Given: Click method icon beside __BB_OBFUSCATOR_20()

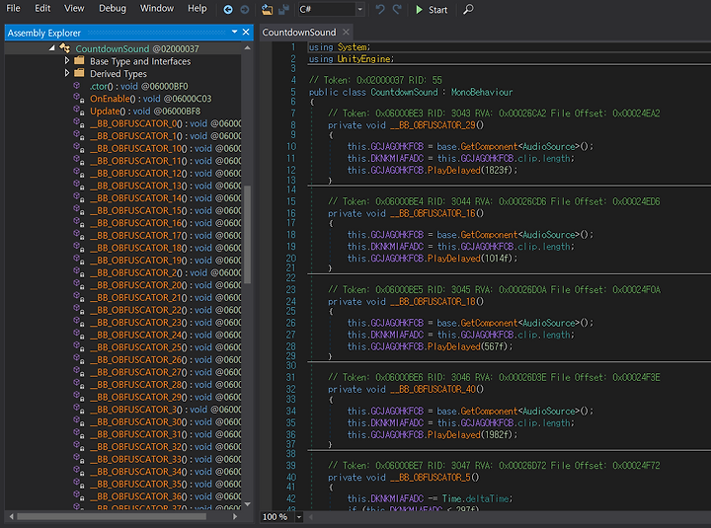Looking at the screenshot, I should point(78,284).
